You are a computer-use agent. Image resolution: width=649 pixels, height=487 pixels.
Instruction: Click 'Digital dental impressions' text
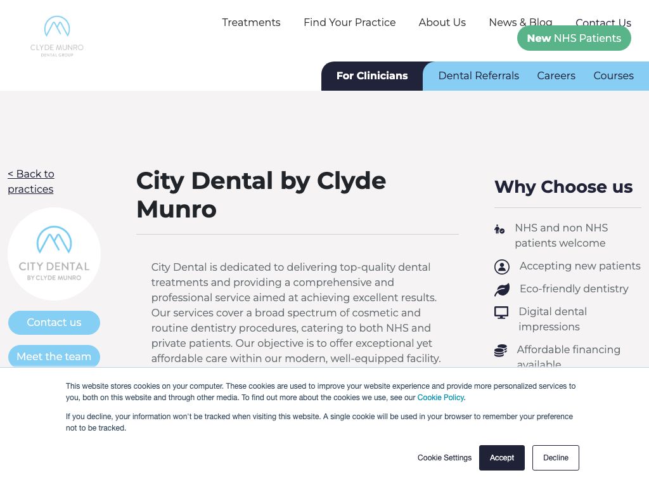553,320
